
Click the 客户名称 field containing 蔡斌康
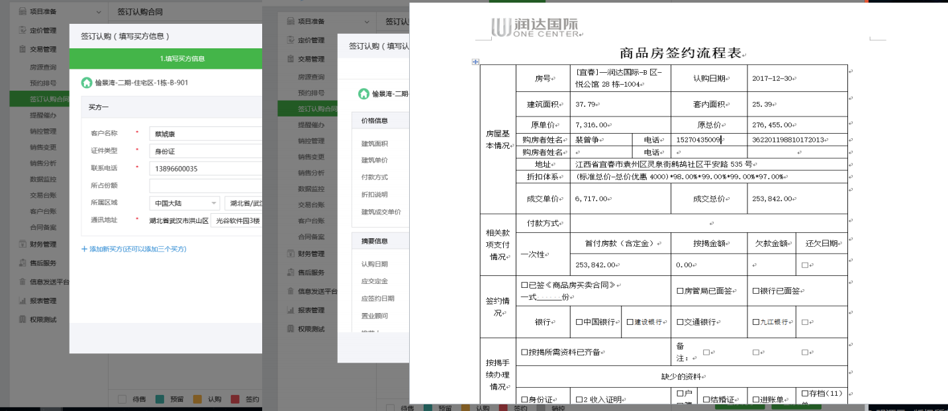click(x=206, y=134)
